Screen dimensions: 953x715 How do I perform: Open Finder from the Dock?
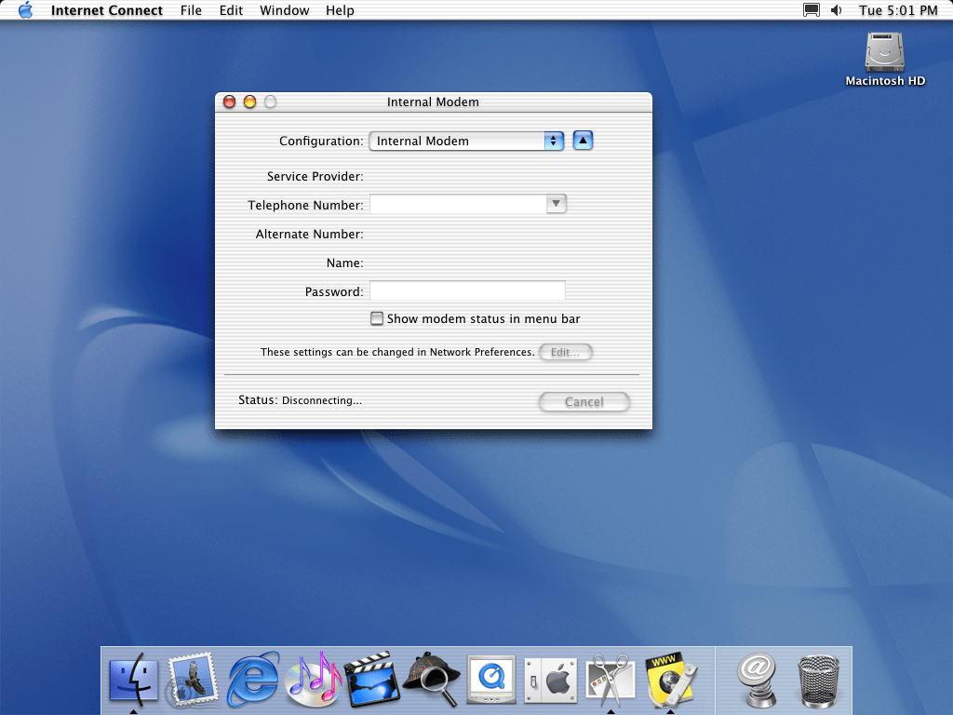tap(134, 679)
